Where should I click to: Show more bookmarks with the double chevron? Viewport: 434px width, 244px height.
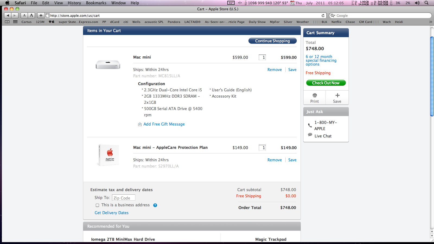click(x=430, y=22)
